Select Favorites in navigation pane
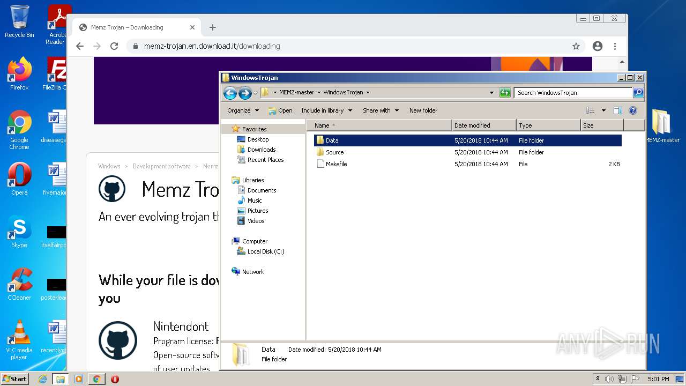 (249, 129)
